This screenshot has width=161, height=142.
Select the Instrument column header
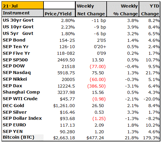point(23,13)
